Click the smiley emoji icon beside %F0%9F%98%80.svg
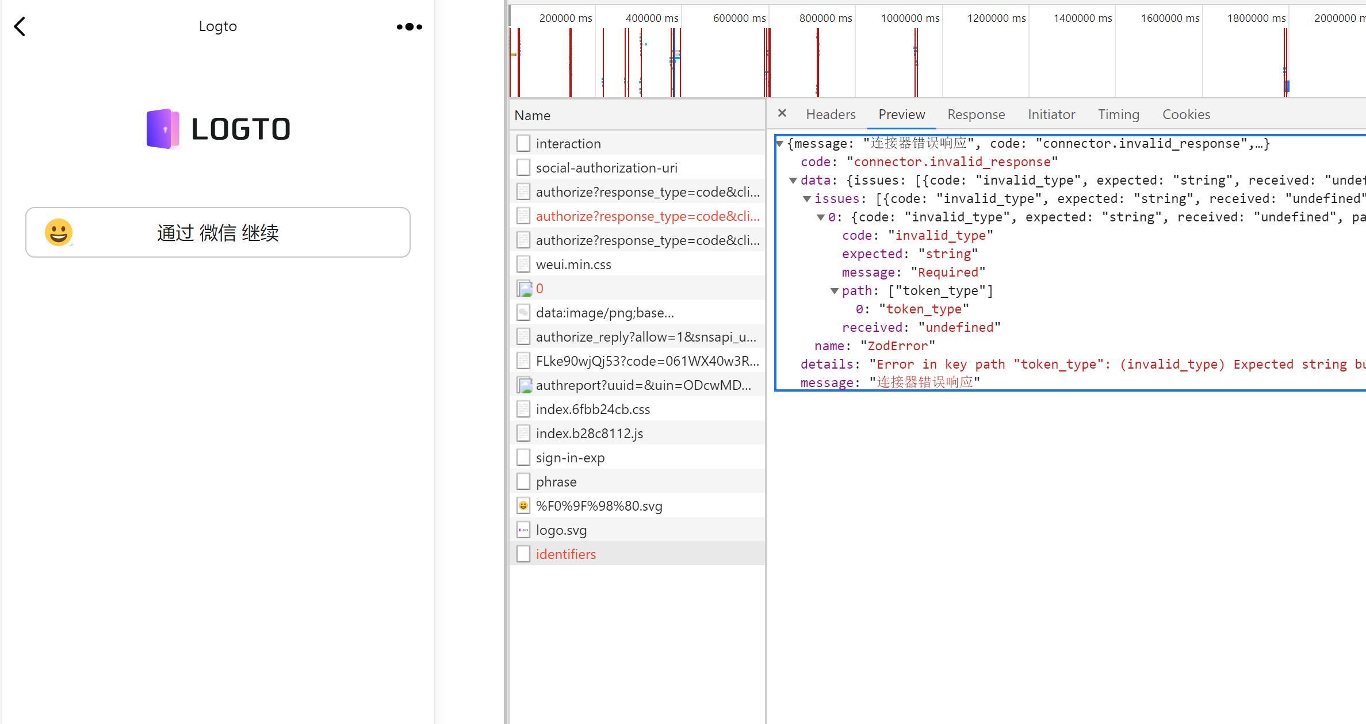Screen dimensions: 1366x724 tap(523, 505)
